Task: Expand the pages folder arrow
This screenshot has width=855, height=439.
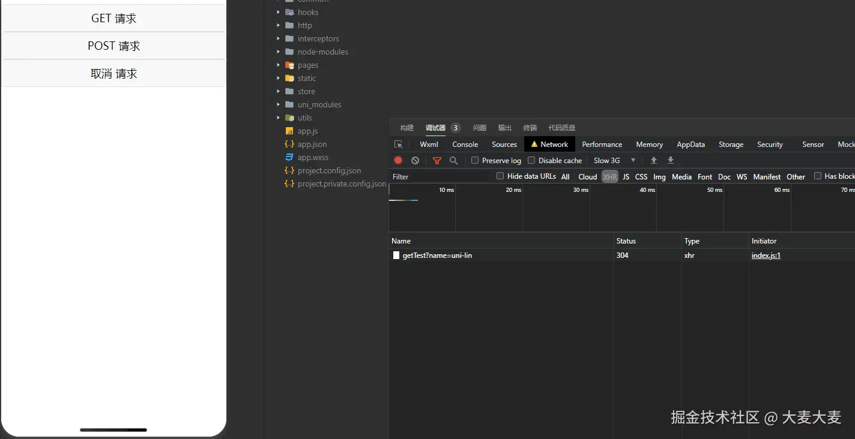Action: (278, 65)
